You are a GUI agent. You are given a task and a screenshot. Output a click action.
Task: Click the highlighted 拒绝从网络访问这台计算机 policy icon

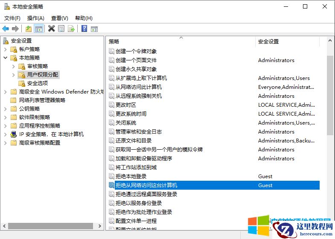point(111,185)
